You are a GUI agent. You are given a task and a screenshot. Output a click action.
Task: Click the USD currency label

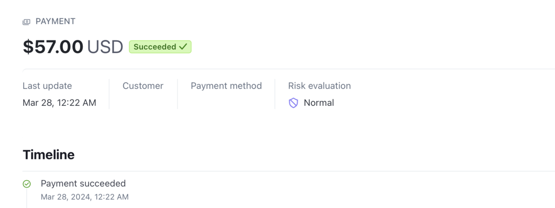pyautogui.click(x=105, y=47)
